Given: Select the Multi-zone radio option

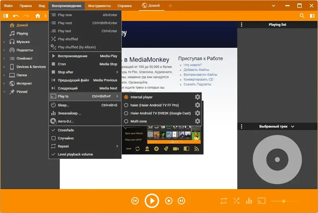Looking at the screenshot, I should (x=126, y=121).
